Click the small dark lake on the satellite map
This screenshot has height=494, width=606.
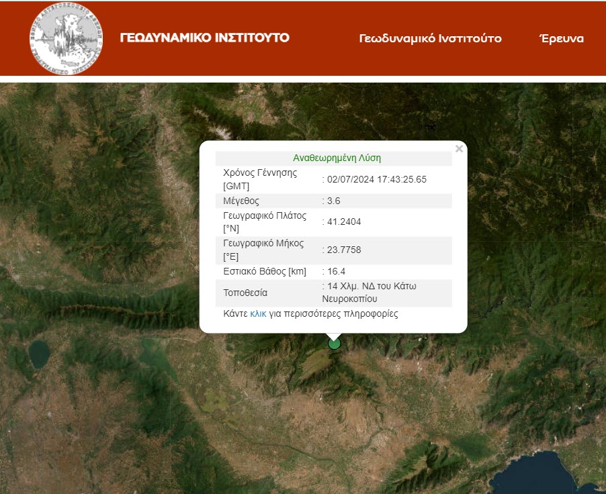(x=39, y=354)
